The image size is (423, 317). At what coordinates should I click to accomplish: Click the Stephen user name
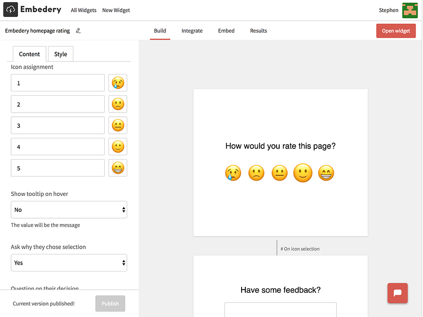point(389,10)
